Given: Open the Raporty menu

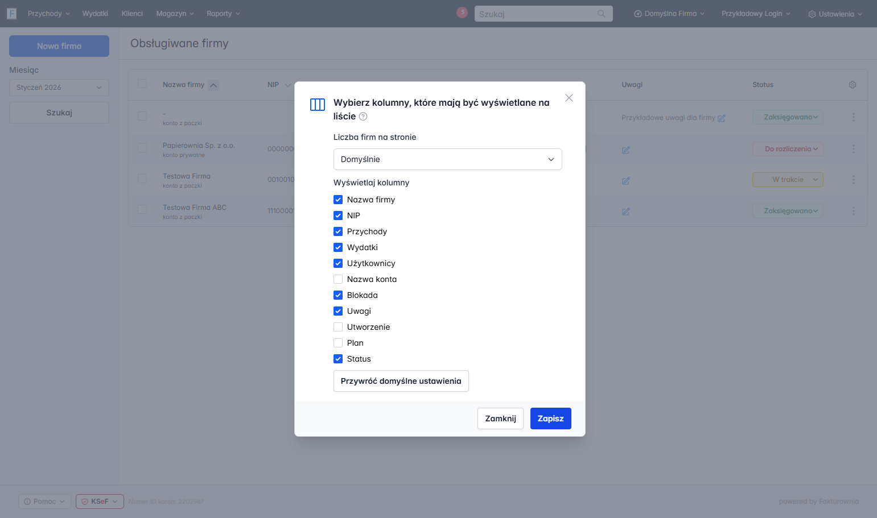Looking at the screenshot, I should [x=224, y=14].
